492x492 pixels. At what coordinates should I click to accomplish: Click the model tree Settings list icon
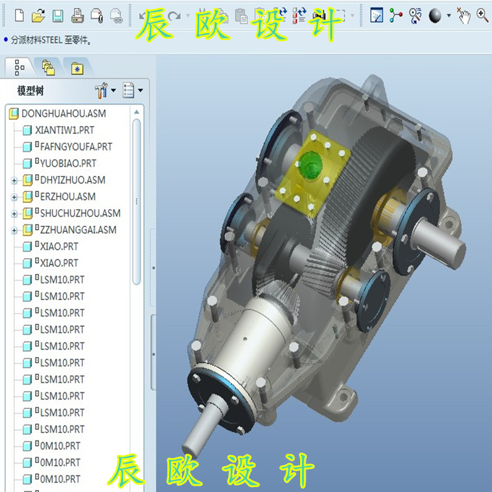point(129,90)
